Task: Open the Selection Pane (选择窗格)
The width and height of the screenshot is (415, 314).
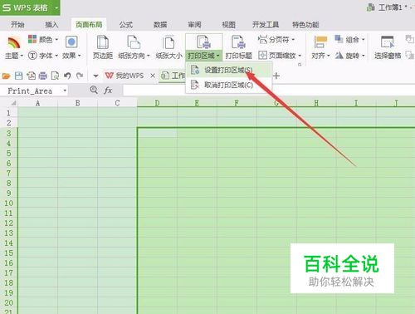Action: 388,47
